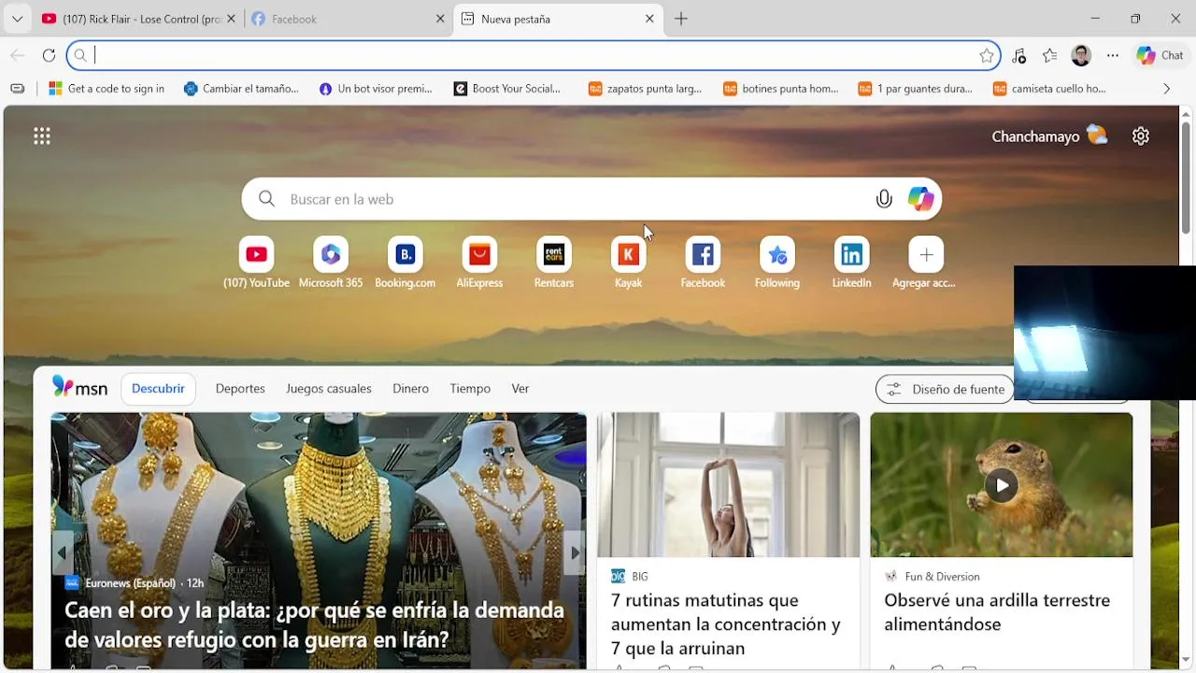Select the Ver feed tab
Viewport: 1196px width, 673px height.
(520, 389)
